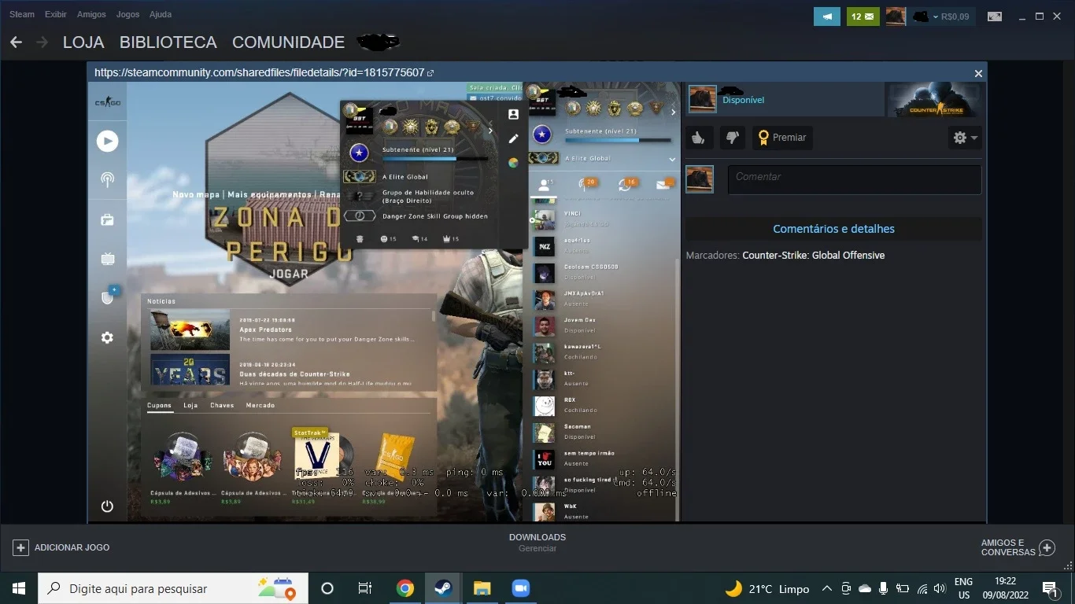Click the CS:GO power quit icon
The image size is (1075, 604).
pyautogui.click(x=107, y=506)
